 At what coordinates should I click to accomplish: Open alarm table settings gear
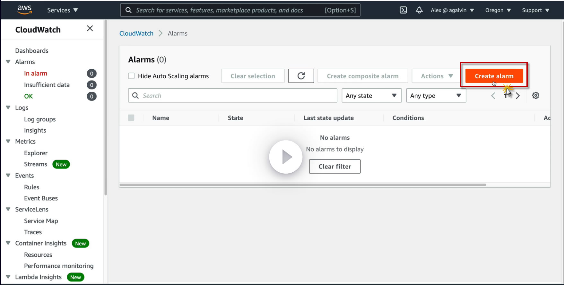click(535, 96)
